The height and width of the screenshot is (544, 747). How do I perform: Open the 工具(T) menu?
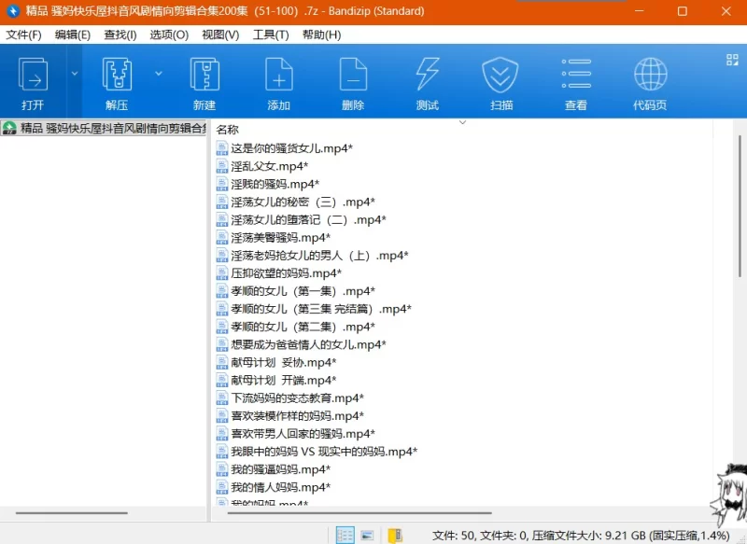271,35
